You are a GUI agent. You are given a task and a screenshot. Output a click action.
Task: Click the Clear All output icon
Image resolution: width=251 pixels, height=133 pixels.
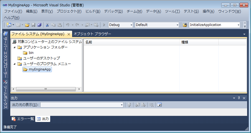click(x=151, y=105)
